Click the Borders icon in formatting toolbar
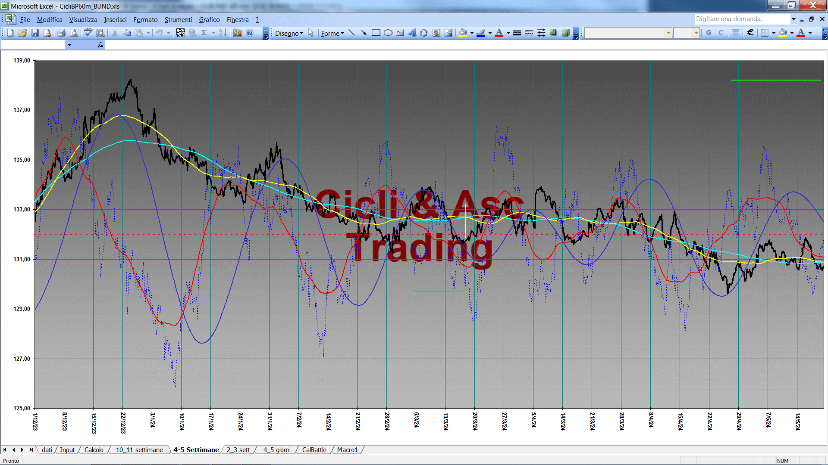This screenshot has height=465, width=828. point(765,33)
